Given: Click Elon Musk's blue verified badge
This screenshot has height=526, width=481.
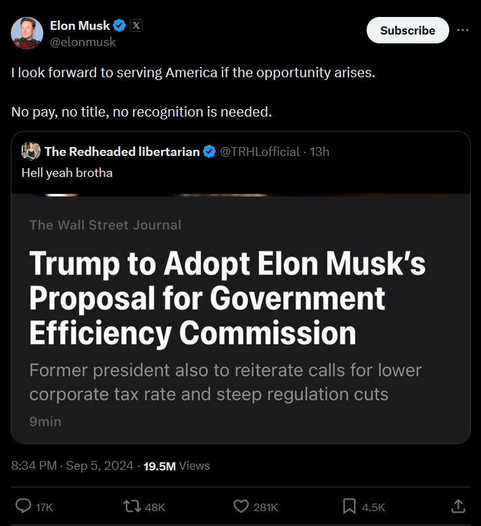Looking at the screenshot, I should [120, 26].
